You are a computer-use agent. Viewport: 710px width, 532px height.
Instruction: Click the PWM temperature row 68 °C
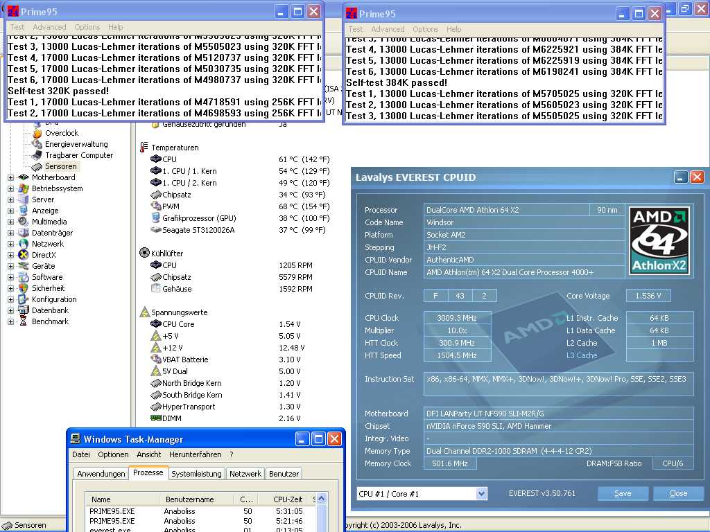click(240, 206)
